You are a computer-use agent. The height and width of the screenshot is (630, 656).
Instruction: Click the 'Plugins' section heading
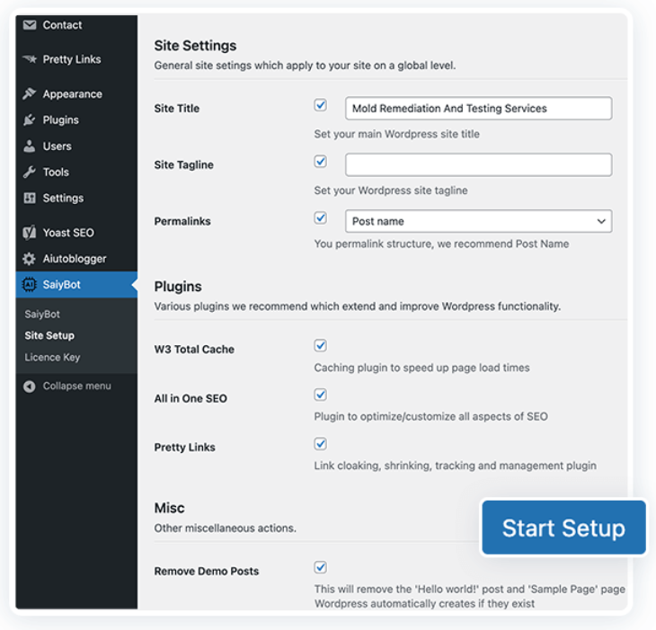point(178,287)
